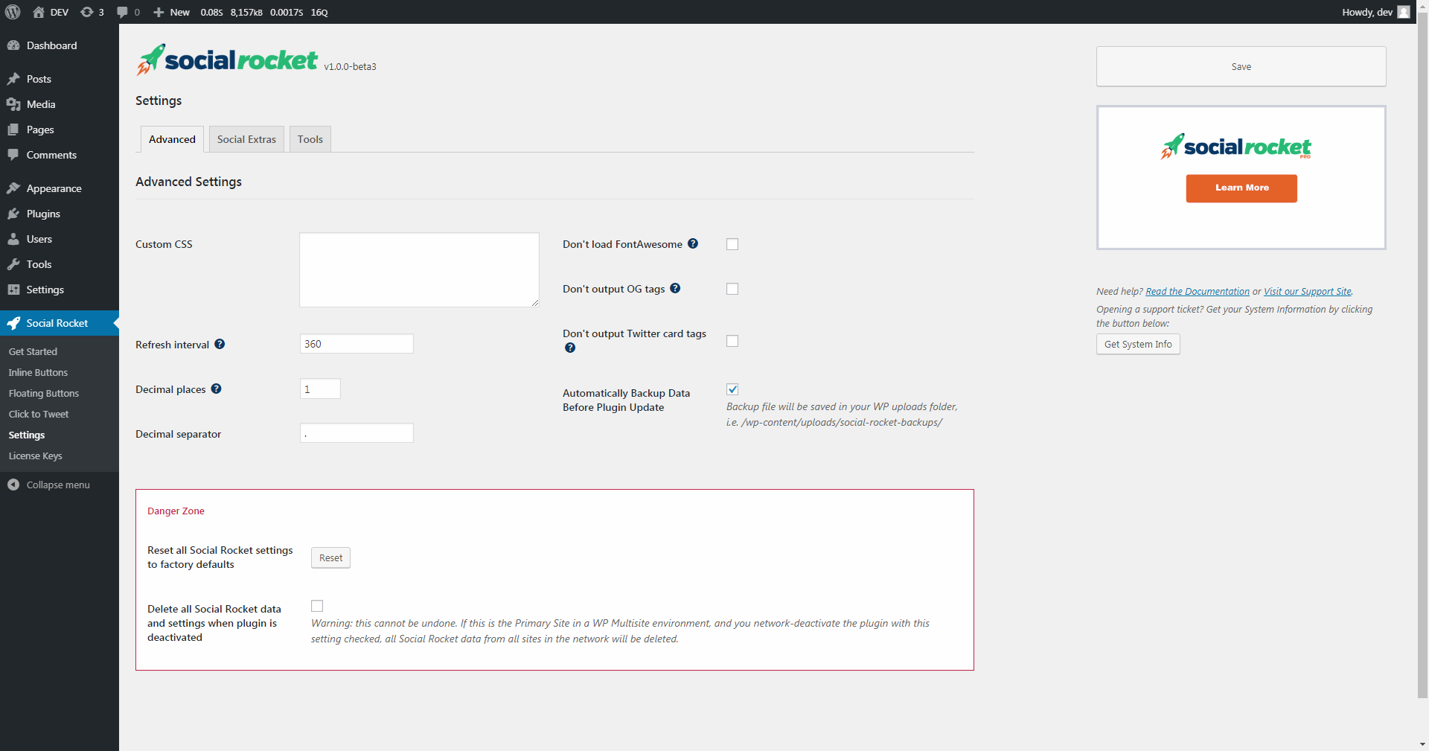
Task: Enable Don't load FontAwesome checkbox
Action: (732, 244)
